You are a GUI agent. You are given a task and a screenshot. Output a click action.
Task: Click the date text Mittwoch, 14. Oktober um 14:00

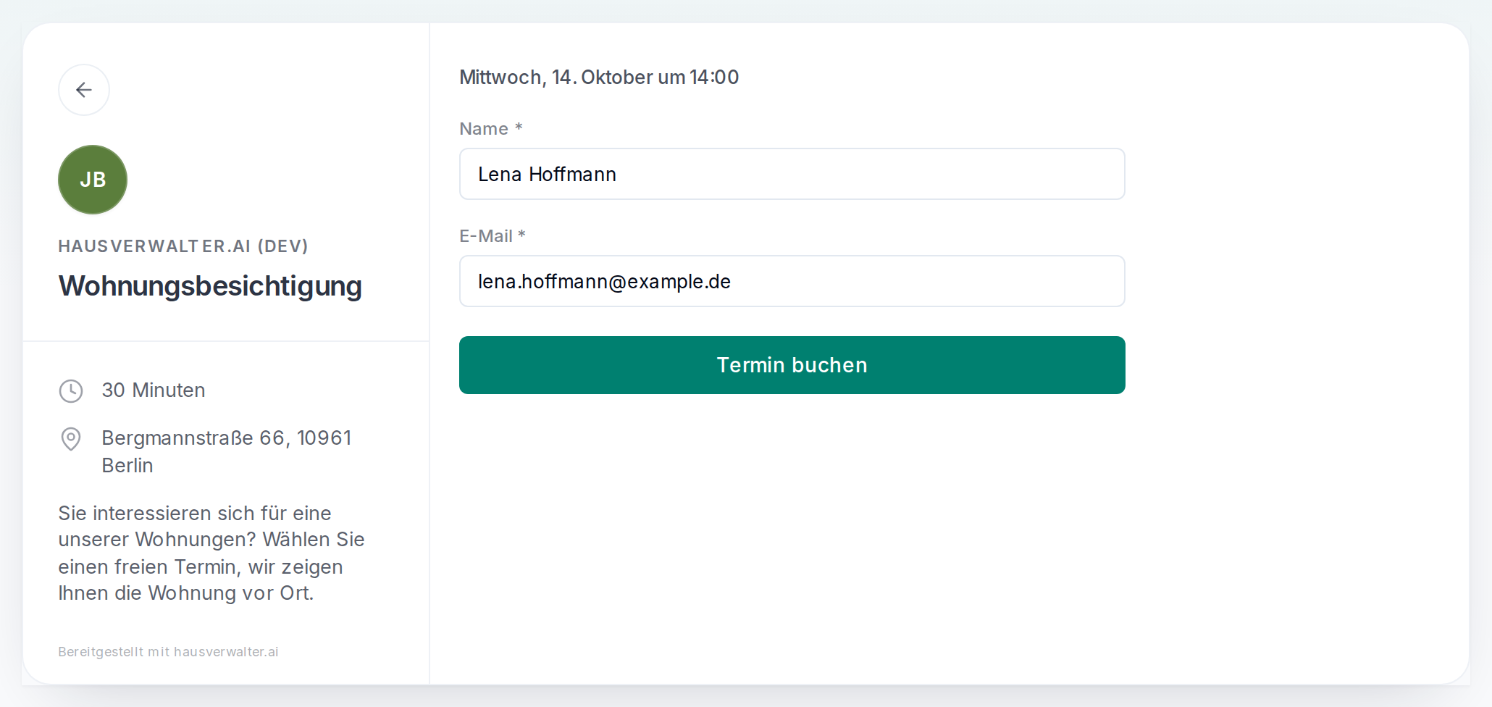pos(599,78)
